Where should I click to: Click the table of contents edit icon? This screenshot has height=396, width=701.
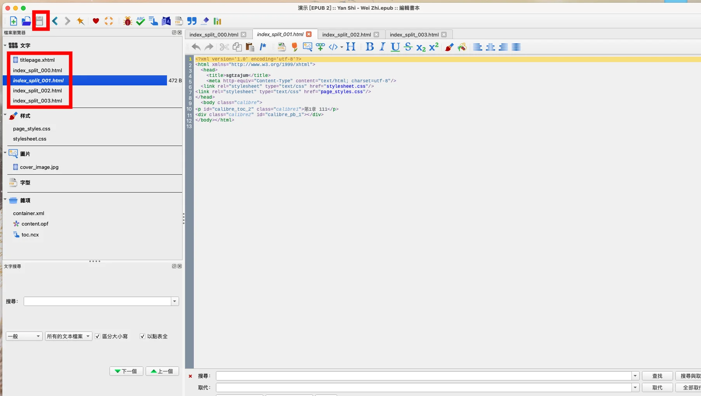[153, 21]
